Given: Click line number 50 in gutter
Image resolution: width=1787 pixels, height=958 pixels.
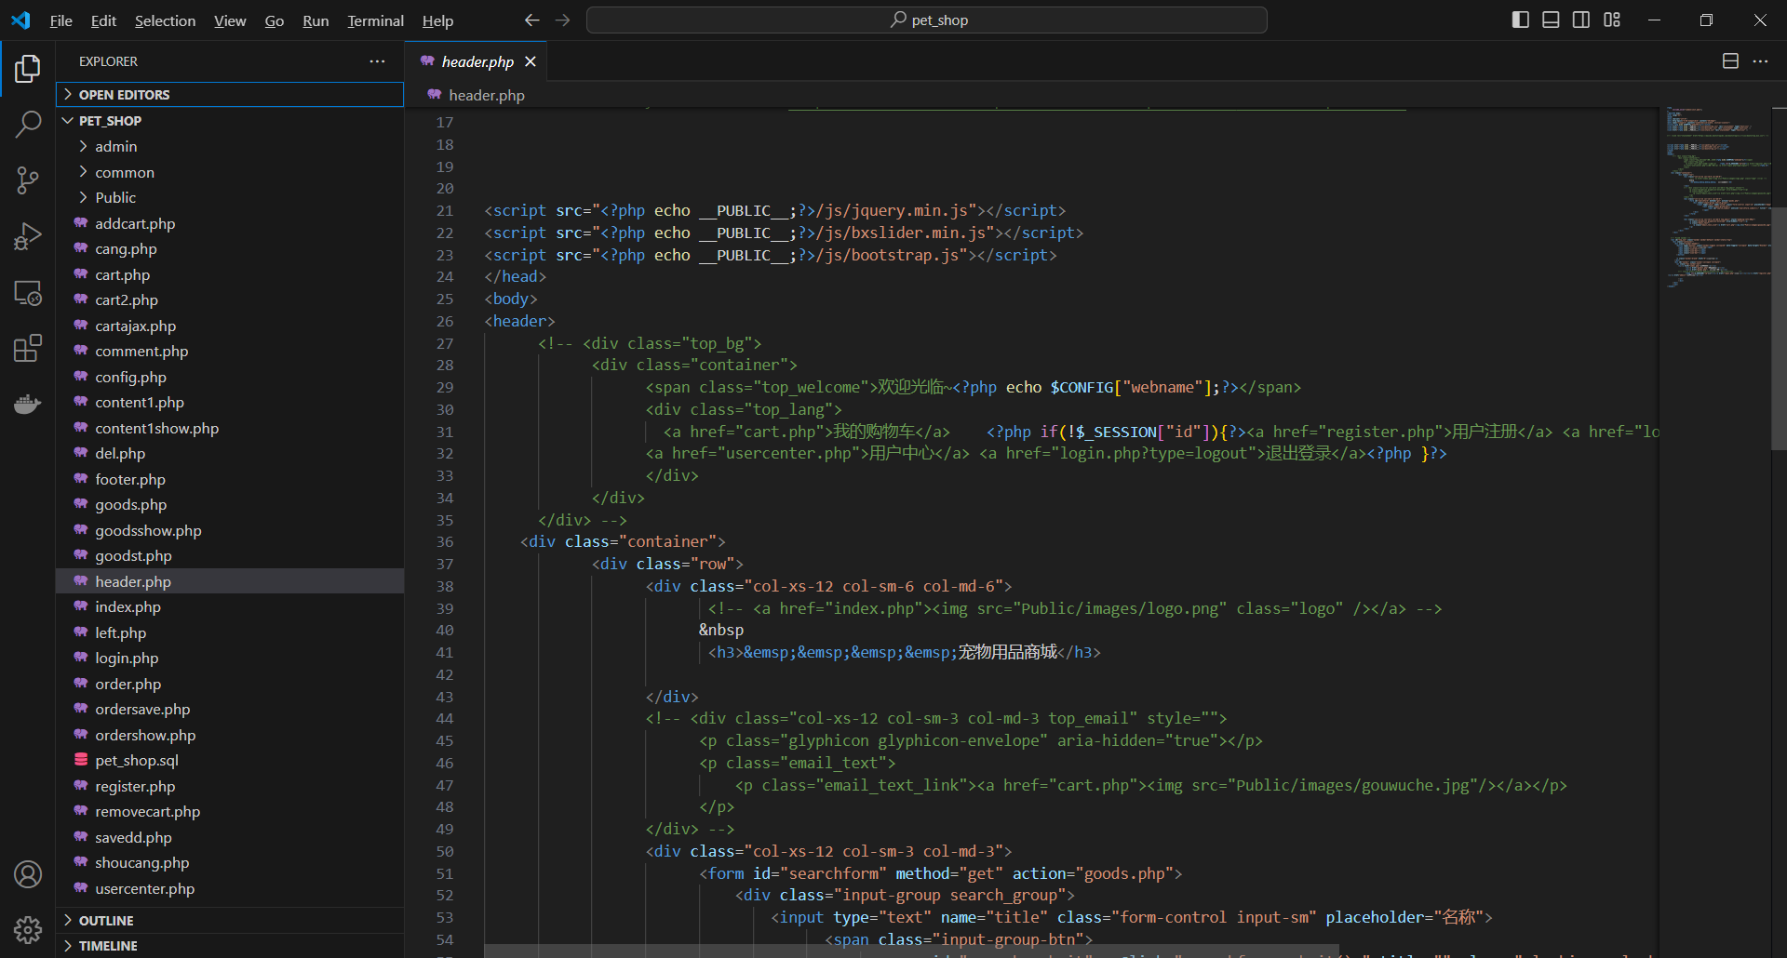Looking at the screenshot, I should pyautogui.click(x=445, y=851).
